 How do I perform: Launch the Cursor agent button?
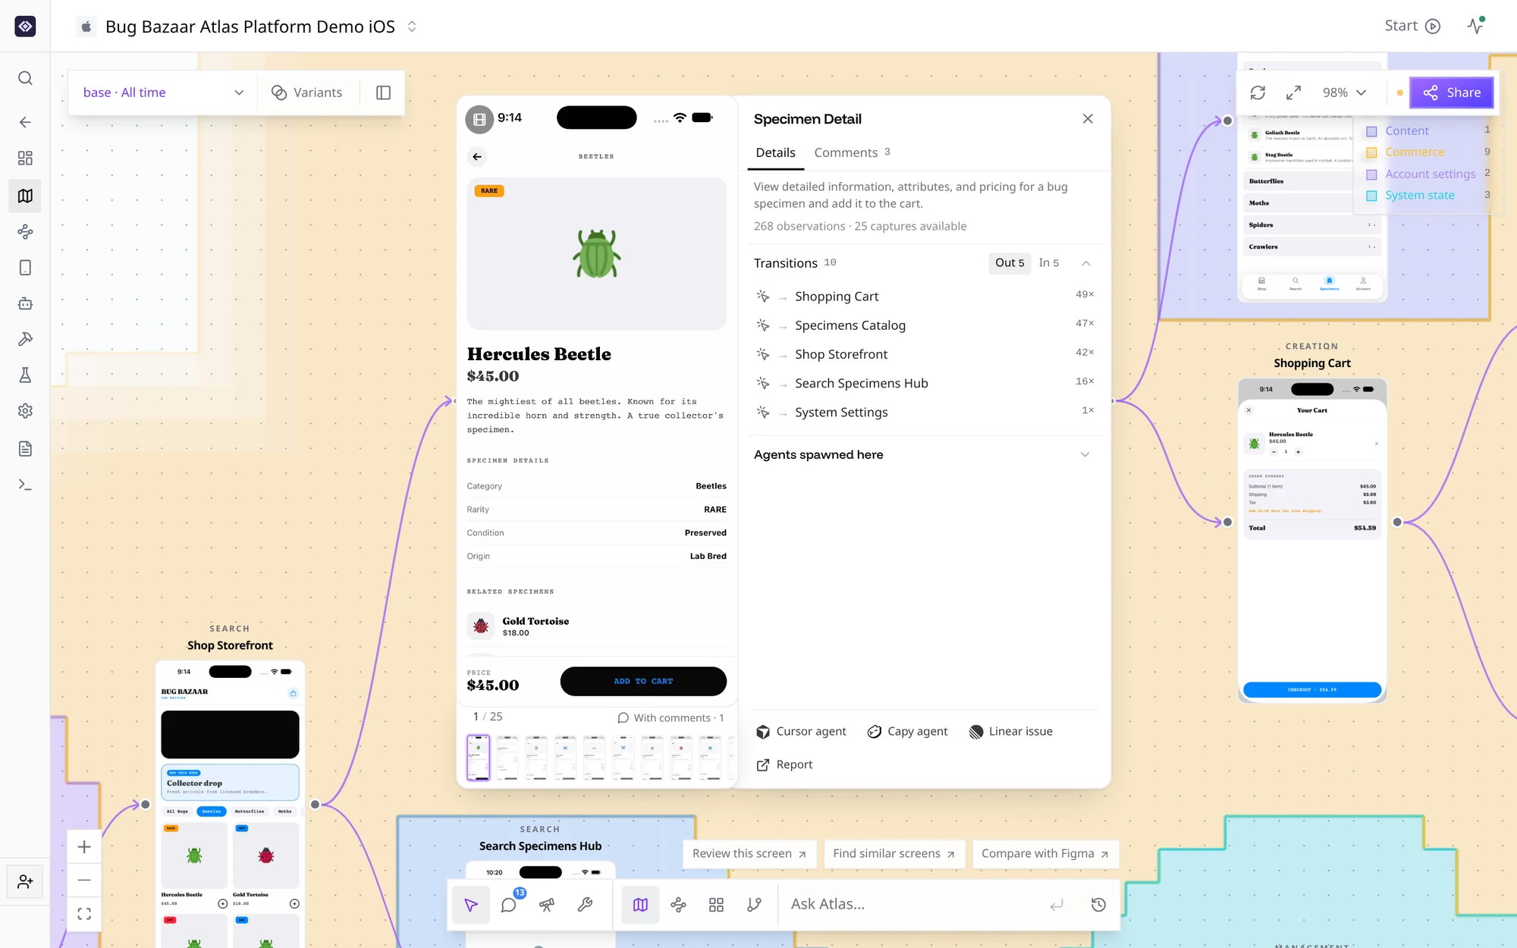tap(801, 731)
